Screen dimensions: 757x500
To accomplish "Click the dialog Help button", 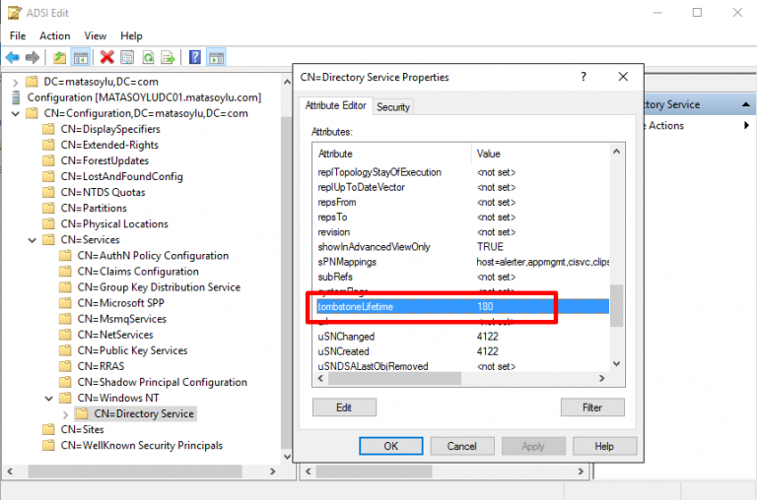I will pyautogui.click(x=604, y=446).
